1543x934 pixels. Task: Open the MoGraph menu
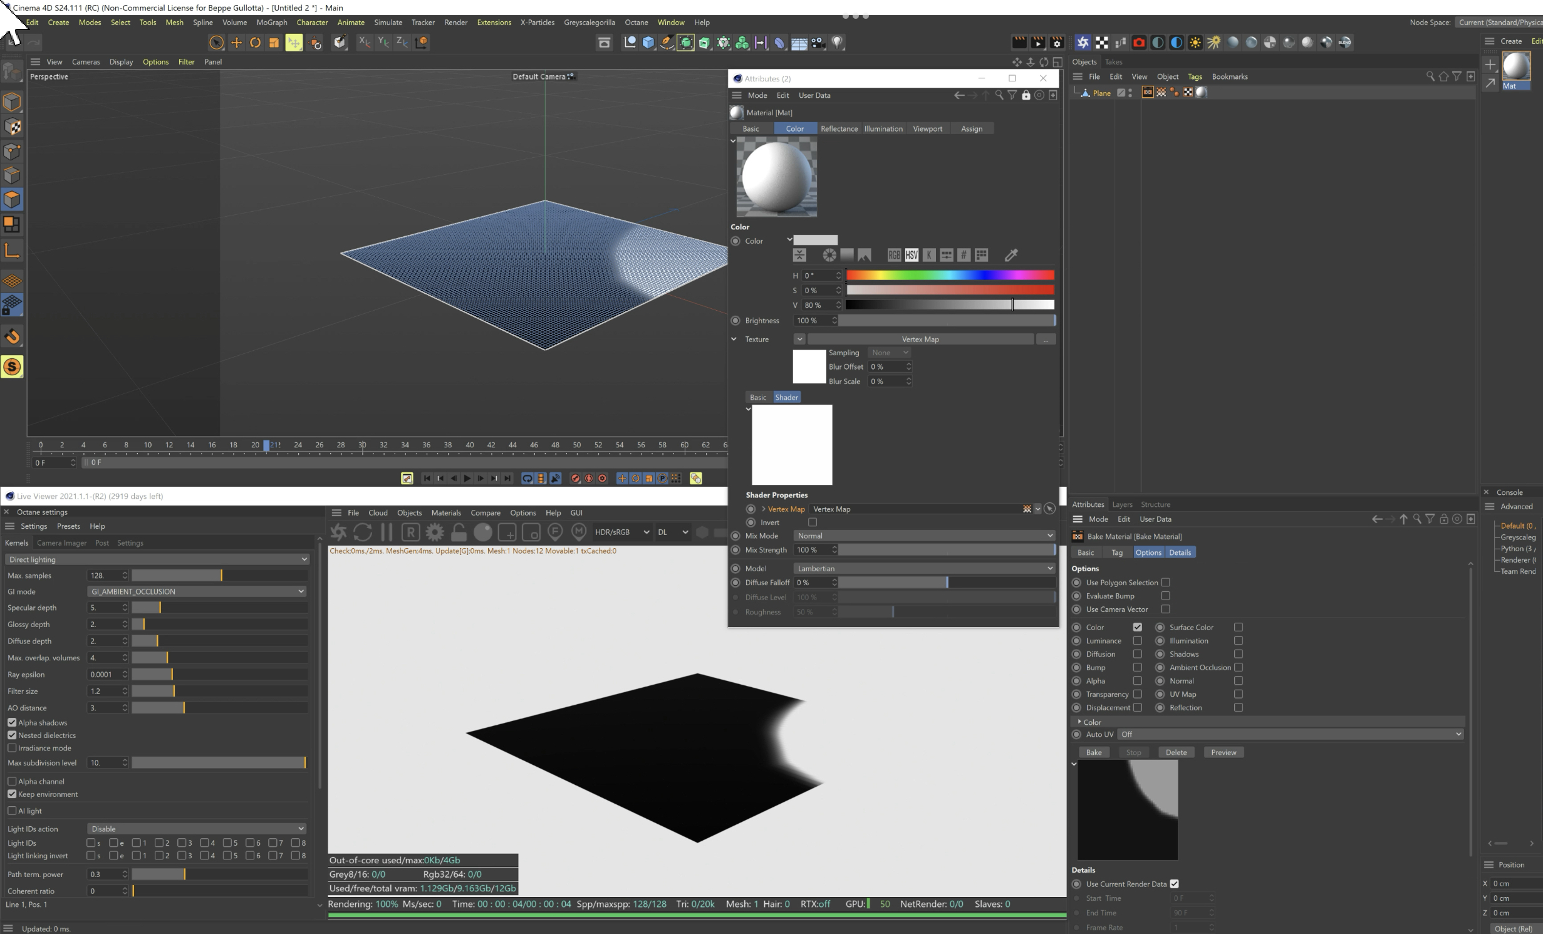click(271, 23)
